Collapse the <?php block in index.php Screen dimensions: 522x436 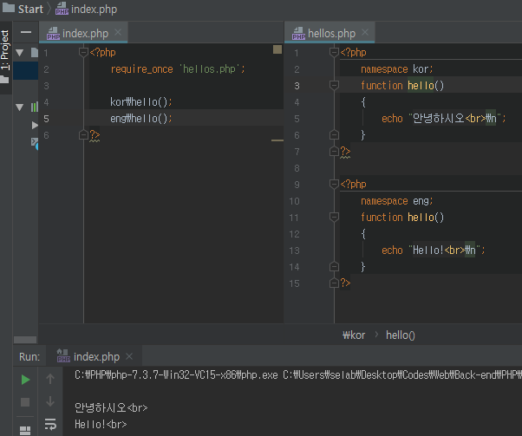point(83,52)
